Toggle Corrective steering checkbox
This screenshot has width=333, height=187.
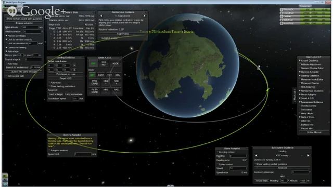(x=16, y=47)
